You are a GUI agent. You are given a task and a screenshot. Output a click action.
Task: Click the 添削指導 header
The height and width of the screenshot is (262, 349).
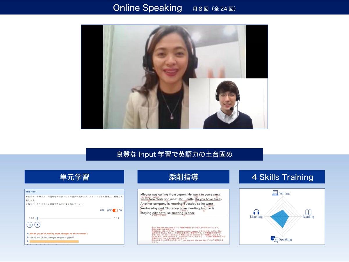(x=183, y=177)
